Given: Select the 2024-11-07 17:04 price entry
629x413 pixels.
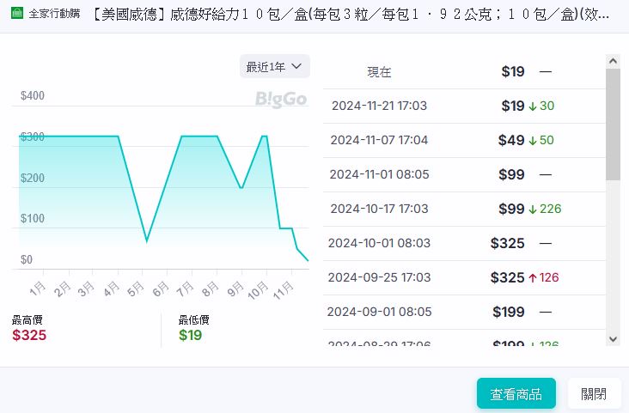Looking at the screenshot, I should [464, 140].
